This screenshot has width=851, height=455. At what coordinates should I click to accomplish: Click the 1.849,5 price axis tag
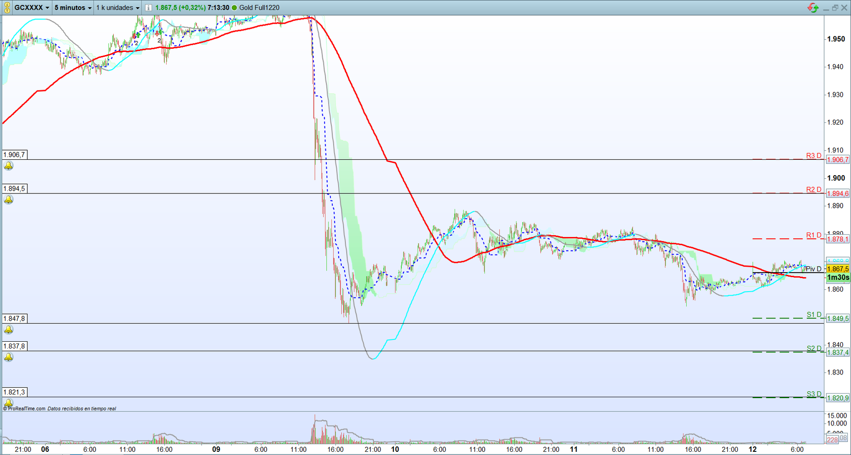(837, 318)
